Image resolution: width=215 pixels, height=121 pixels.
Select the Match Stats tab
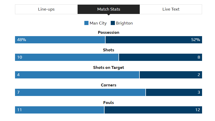pyautogui.click(x=109, y=9)
